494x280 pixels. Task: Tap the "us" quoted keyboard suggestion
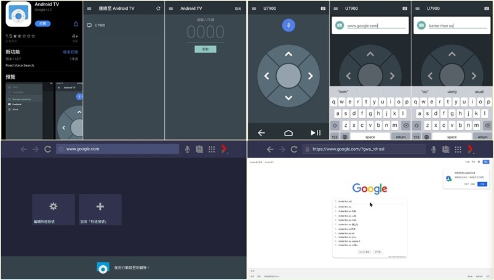coord(425,92)
